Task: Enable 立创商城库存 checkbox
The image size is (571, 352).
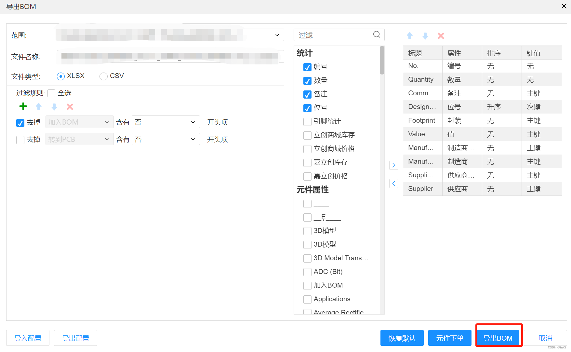Action: tap(307, 135)
